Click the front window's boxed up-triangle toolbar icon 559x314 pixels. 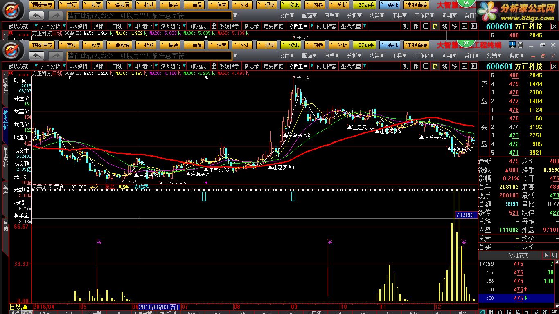click(464, 66)
